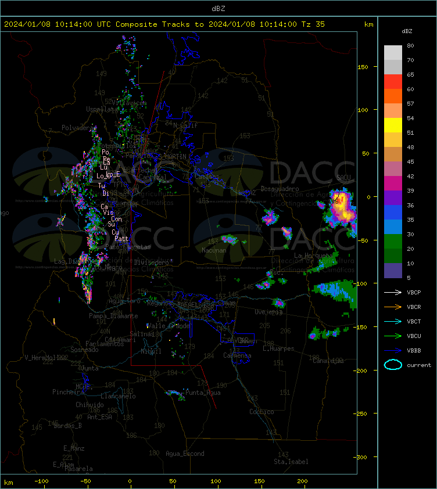Click the 'current' legend label
The height and width of the screenshot is (489, 437).
419,365
